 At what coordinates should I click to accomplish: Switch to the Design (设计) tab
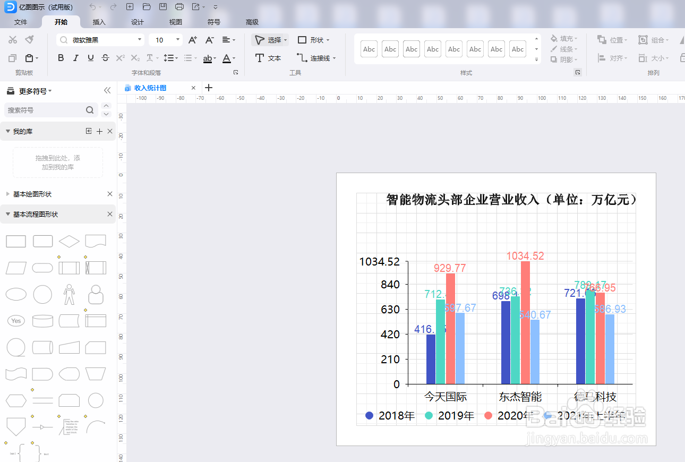[x=138, y=22]
